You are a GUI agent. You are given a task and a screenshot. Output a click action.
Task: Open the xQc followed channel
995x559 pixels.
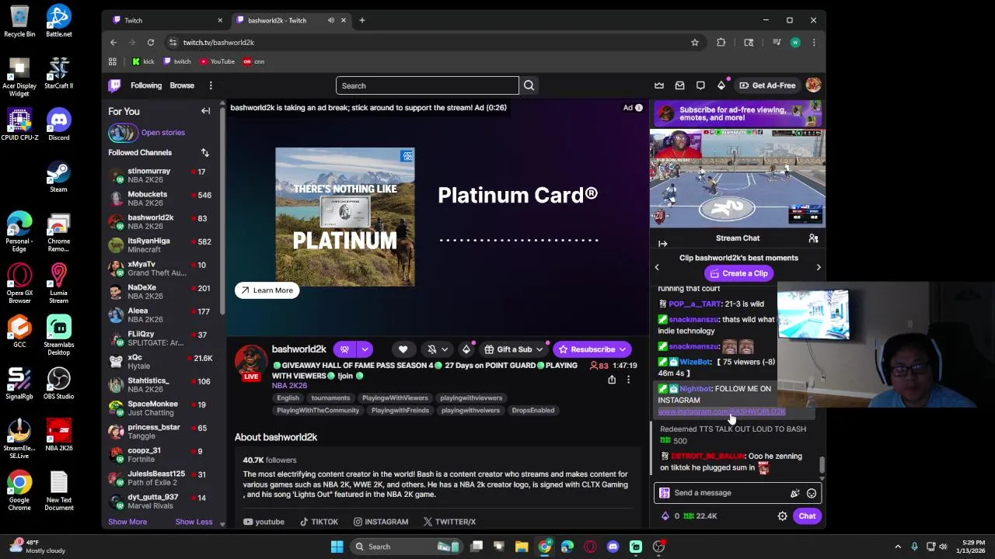pos(161,362)
